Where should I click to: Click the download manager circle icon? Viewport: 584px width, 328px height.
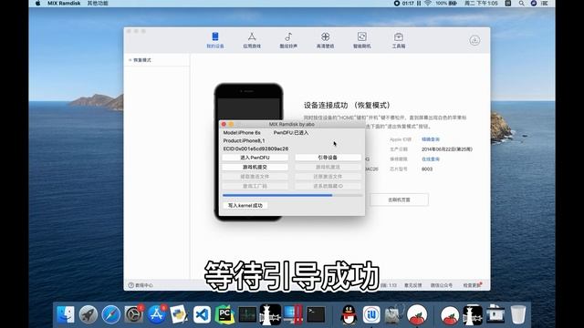coord(474,40)
